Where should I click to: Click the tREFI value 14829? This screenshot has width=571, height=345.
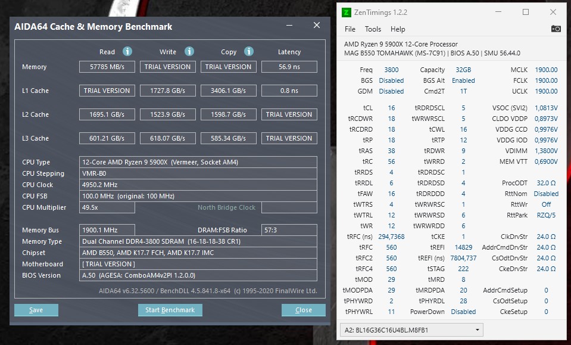(463, 247)
